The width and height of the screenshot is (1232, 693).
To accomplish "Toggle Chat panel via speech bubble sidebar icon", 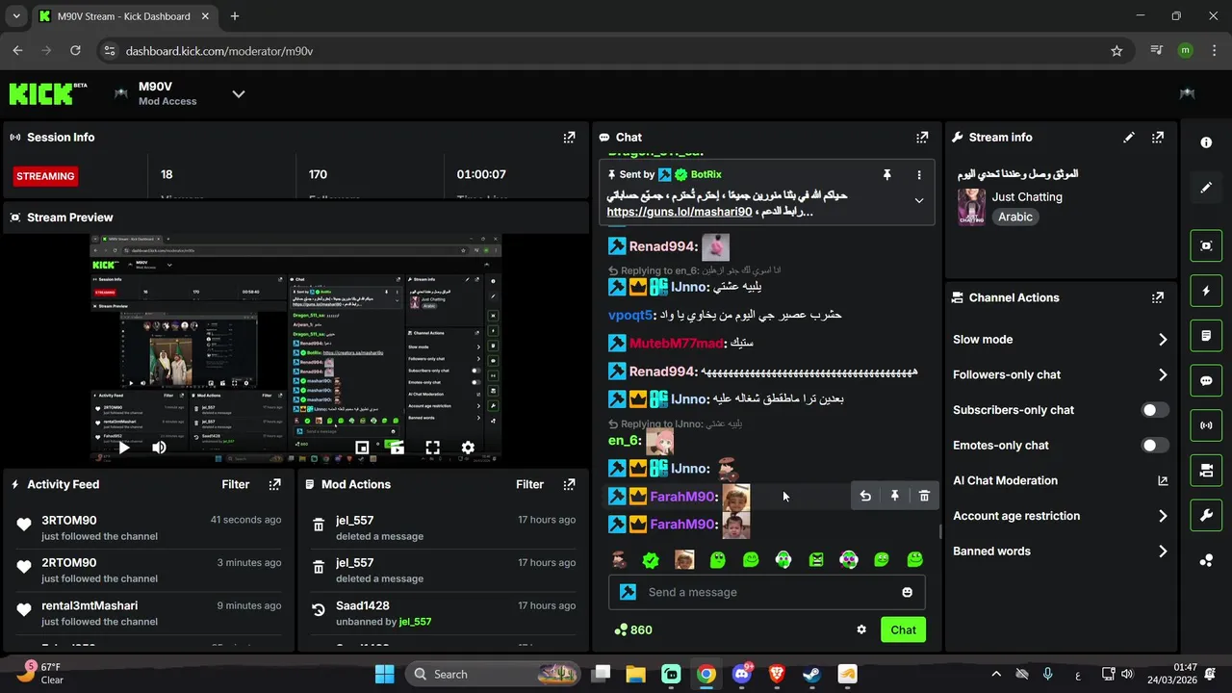I will click(x=1206, y=380).
